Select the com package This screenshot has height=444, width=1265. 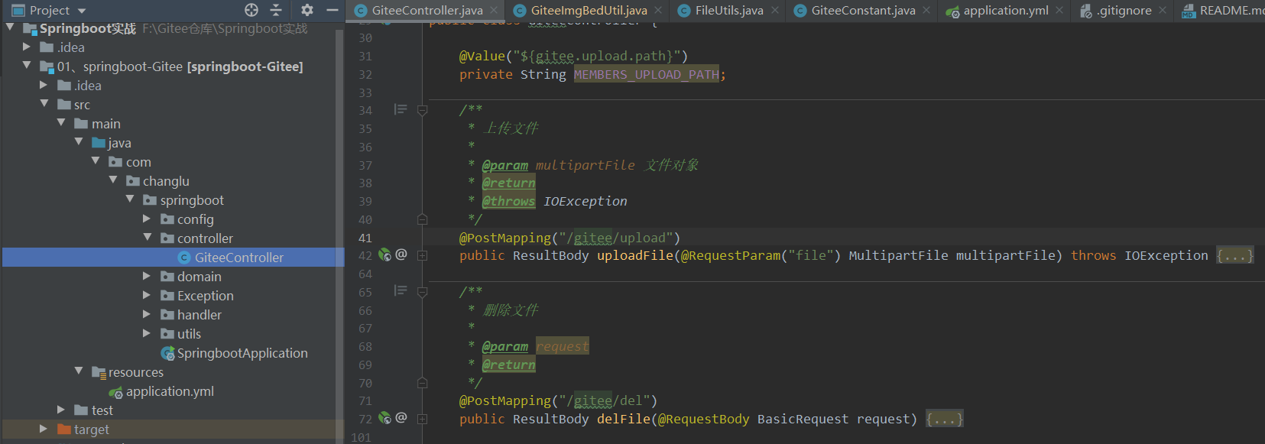pyautogui.click(x=138, y=162)
